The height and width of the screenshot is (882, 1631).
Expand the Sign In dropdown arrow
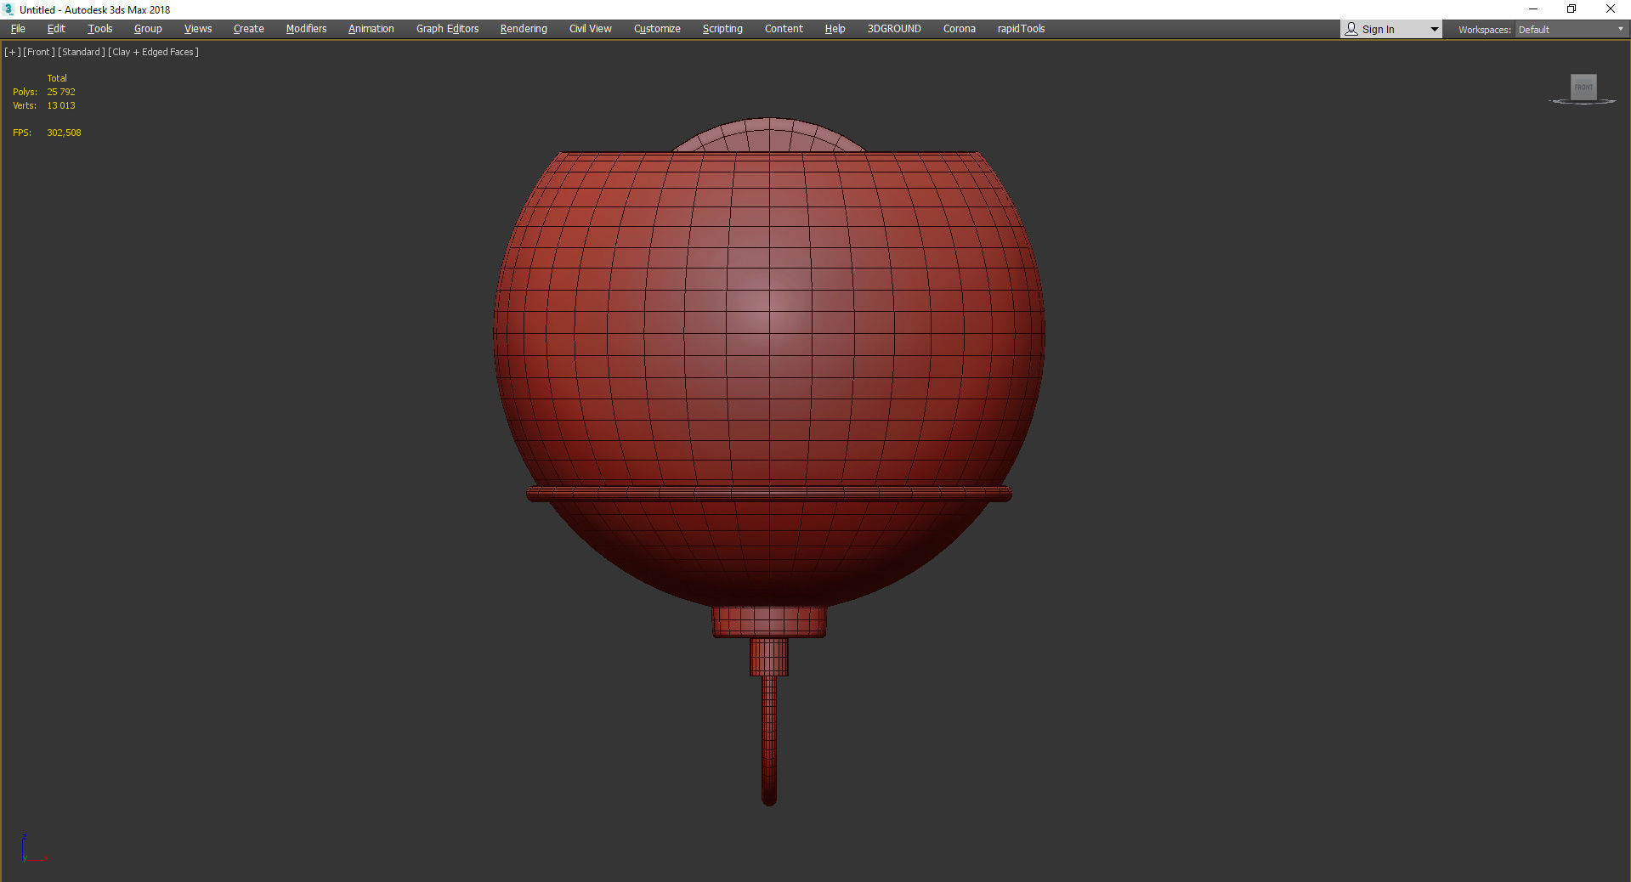(1434, 30)
